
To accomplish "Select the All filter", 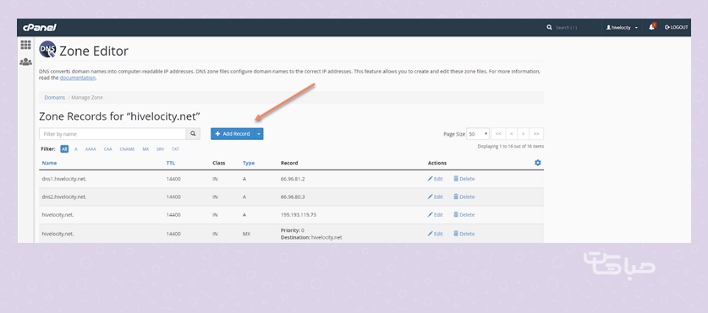I will 64,149.
